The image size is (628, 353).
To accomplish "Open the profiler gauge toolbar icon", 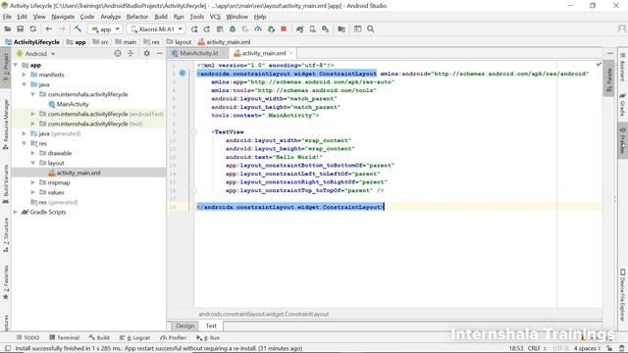I will click(258, 28).
